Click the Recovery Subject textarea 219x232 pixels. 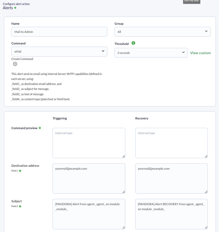171,214
